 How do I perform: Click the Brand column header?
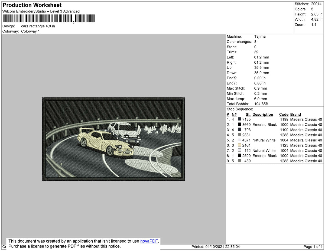click(295, 114)
